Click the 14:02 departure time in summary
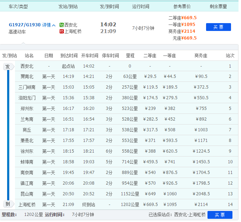Image resolution: width=241 pixels, height=222 pixels. [x=108, y=25]
